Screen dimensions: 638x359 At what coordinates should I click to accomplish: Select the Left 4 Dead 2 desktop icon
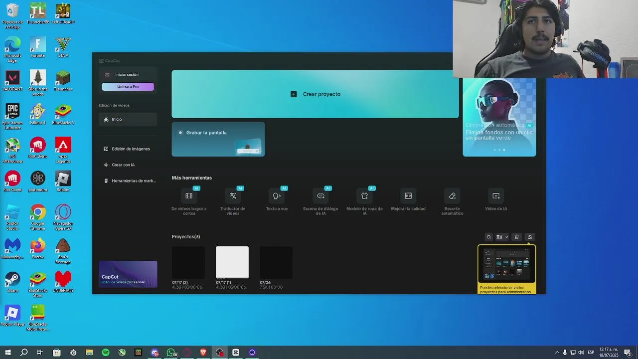pos(63,14)
